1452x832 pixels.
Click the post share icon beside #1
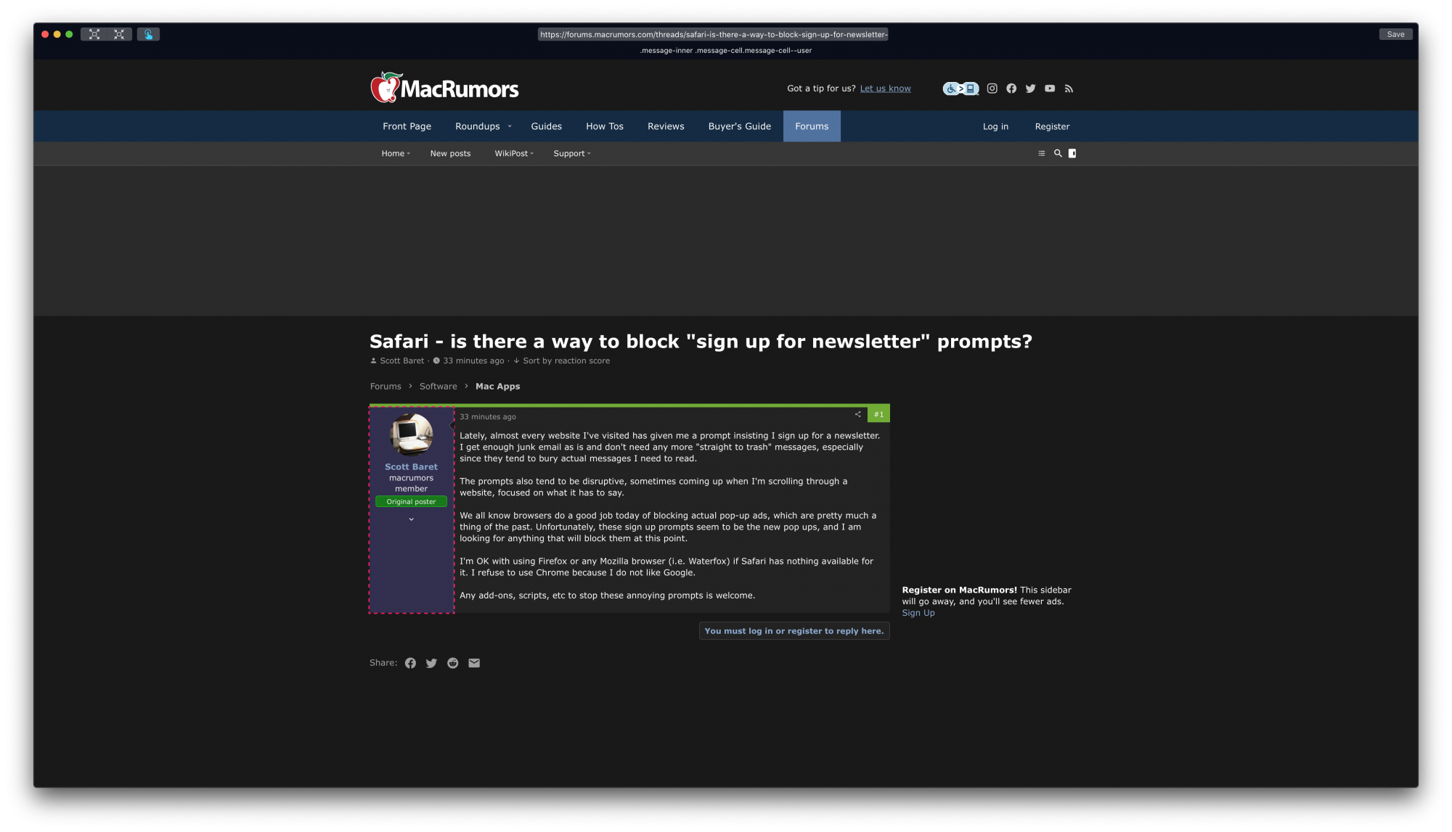857,414
